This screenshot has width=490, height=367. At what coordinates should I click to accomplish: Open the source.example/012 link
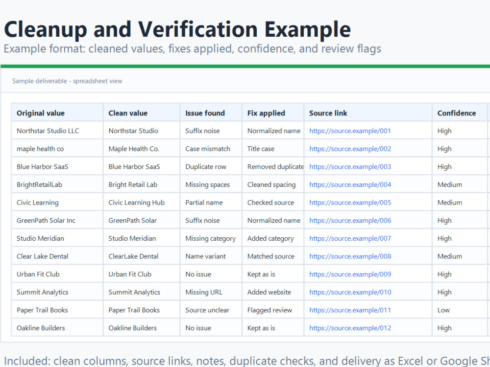coord(350,328)
